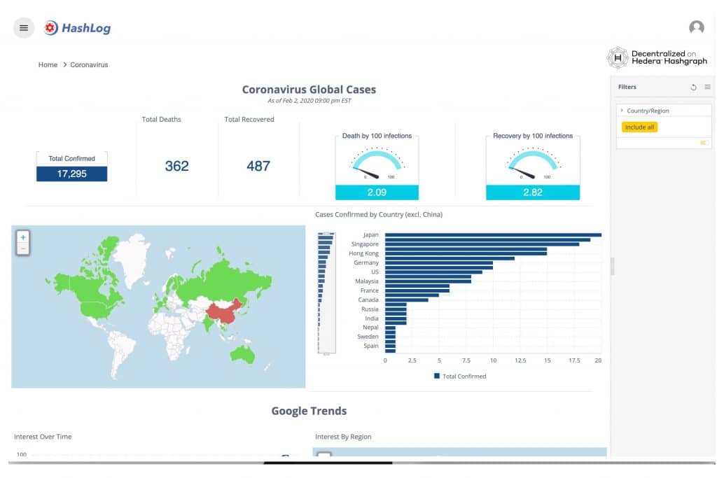
Task: Zoom in on the world map
Action: 22,237
